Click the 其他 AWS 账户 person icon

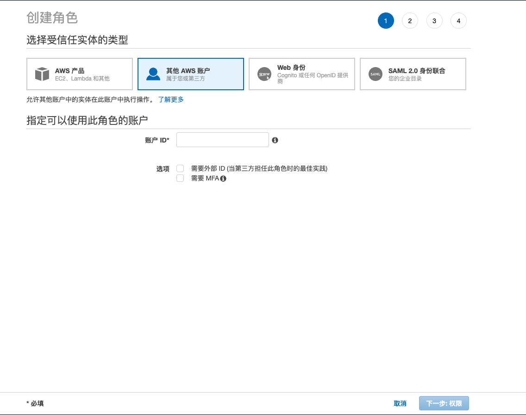(153, 74)
